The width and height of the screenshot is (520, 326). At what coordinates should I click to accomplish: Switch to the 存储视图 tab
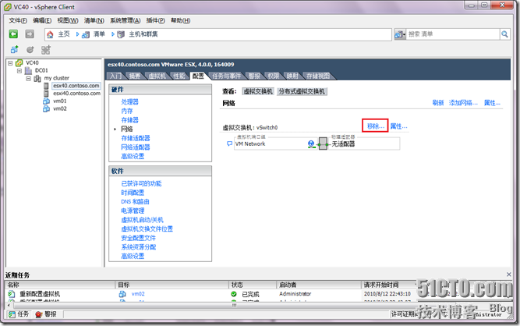(x=318, y=76)
